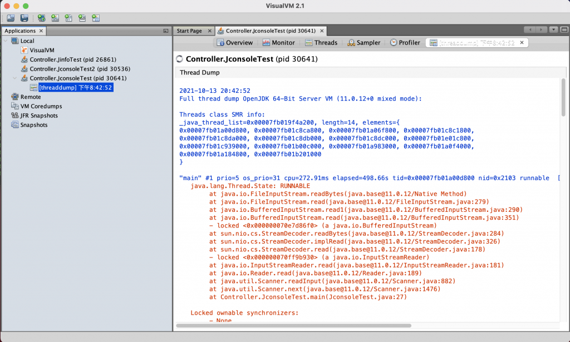Image resolution: width=570 pixels, height=342 pixels.
Task: Click the Remote hosts icon
Action: point(15,97)
